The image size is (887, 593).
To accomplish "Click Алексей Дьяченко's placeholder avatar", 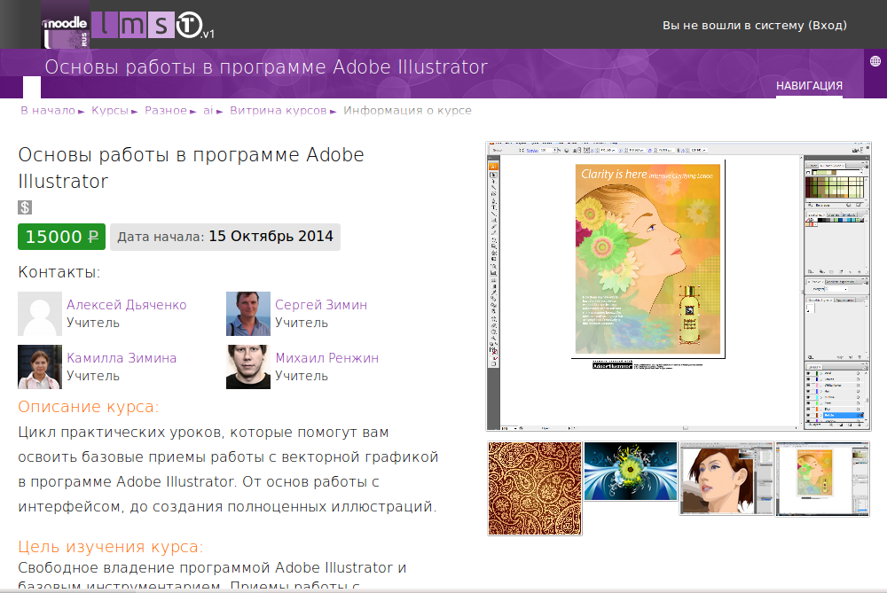I will tap(40, 314).
